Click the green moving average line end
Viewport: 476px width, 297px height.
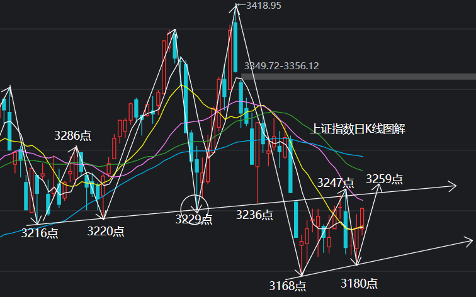361,170
